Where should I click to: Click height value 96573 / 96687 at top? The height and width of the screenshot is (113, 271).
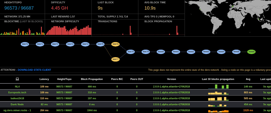pyautogui.click(x=19, y=8)
